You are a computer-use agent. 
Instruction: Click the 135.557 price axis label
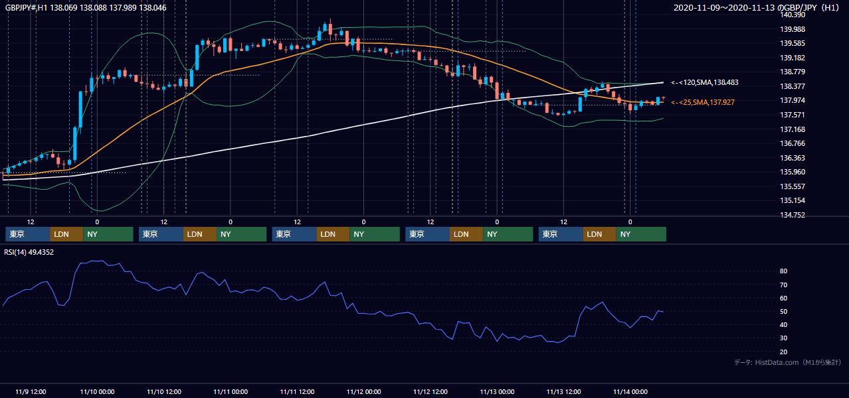(793, 186)
